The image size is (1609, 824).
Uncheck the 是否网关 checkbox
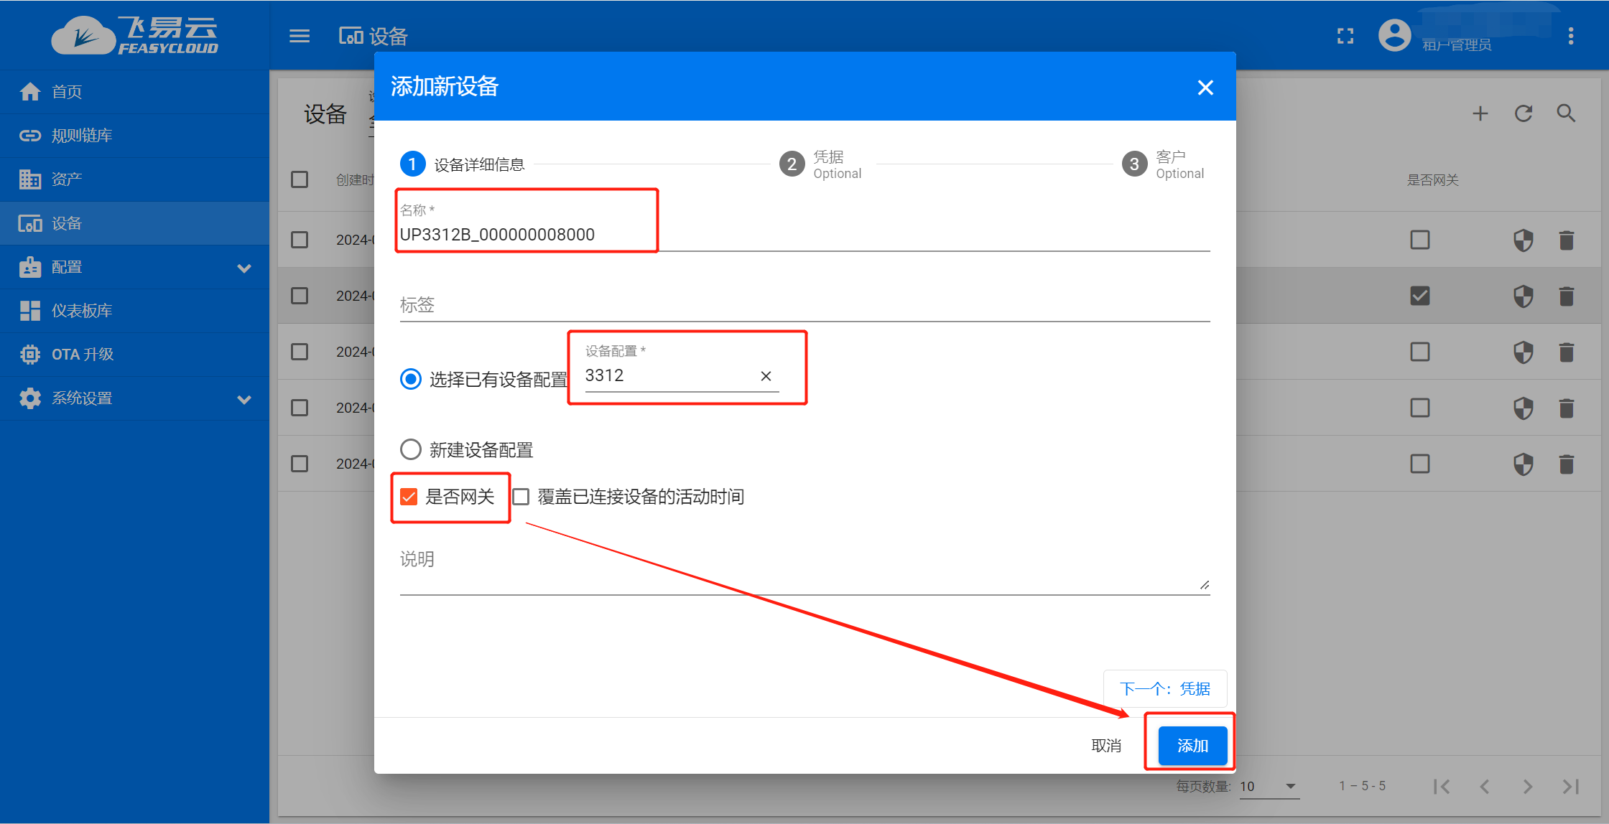pyautogui.click(x=409, y=496)
